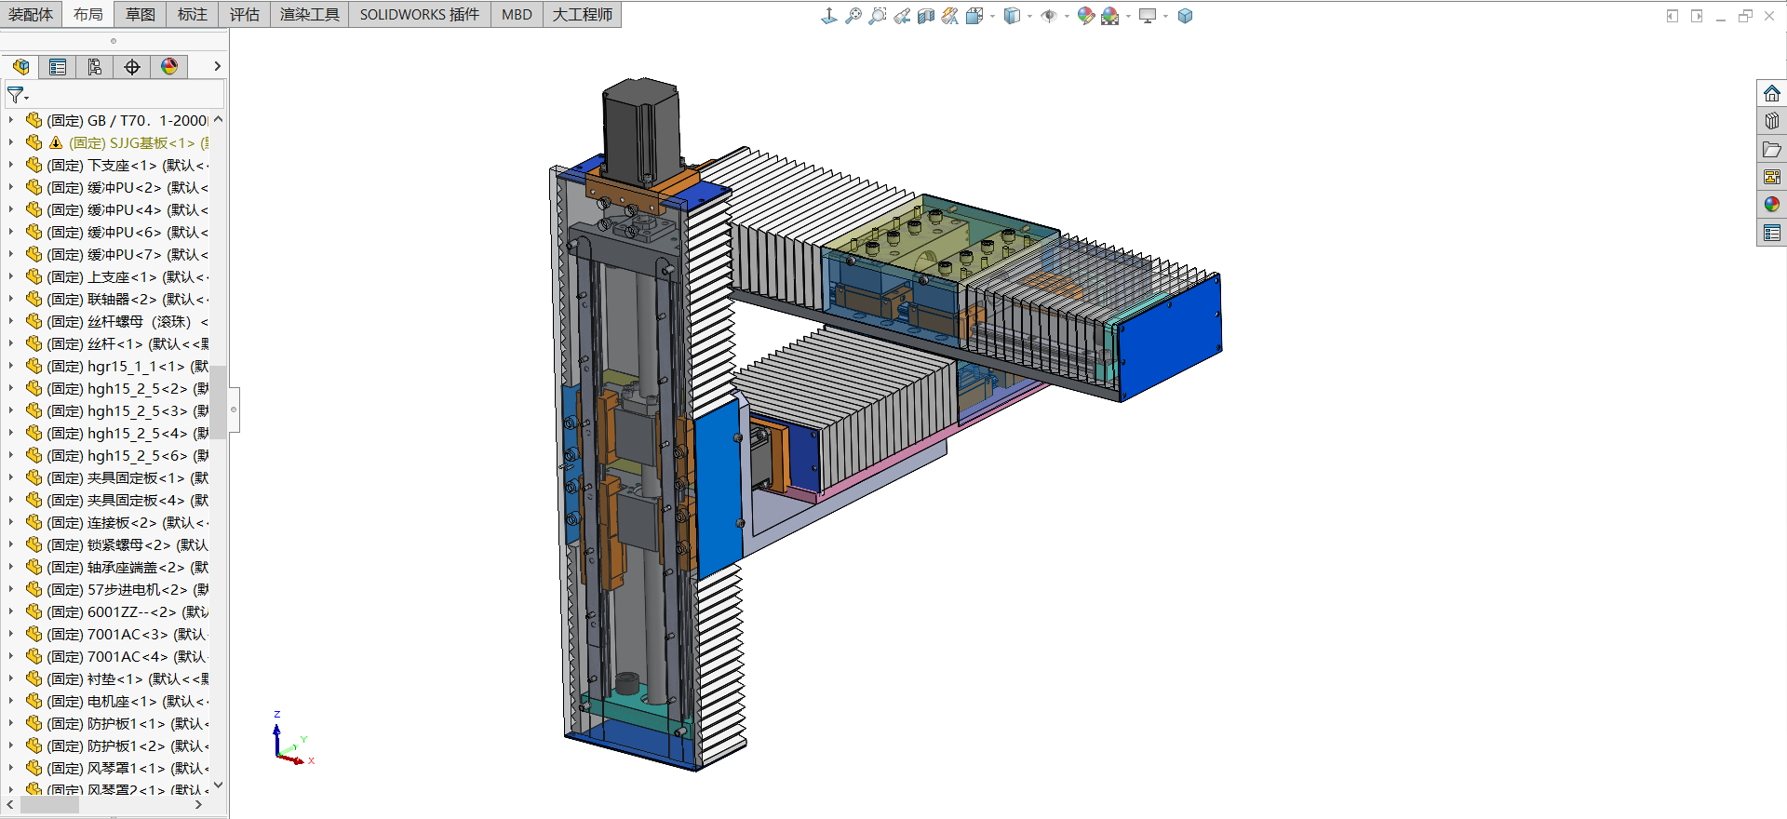
Task: Switch to 标注 tab
Action: (x=193, y=14)
